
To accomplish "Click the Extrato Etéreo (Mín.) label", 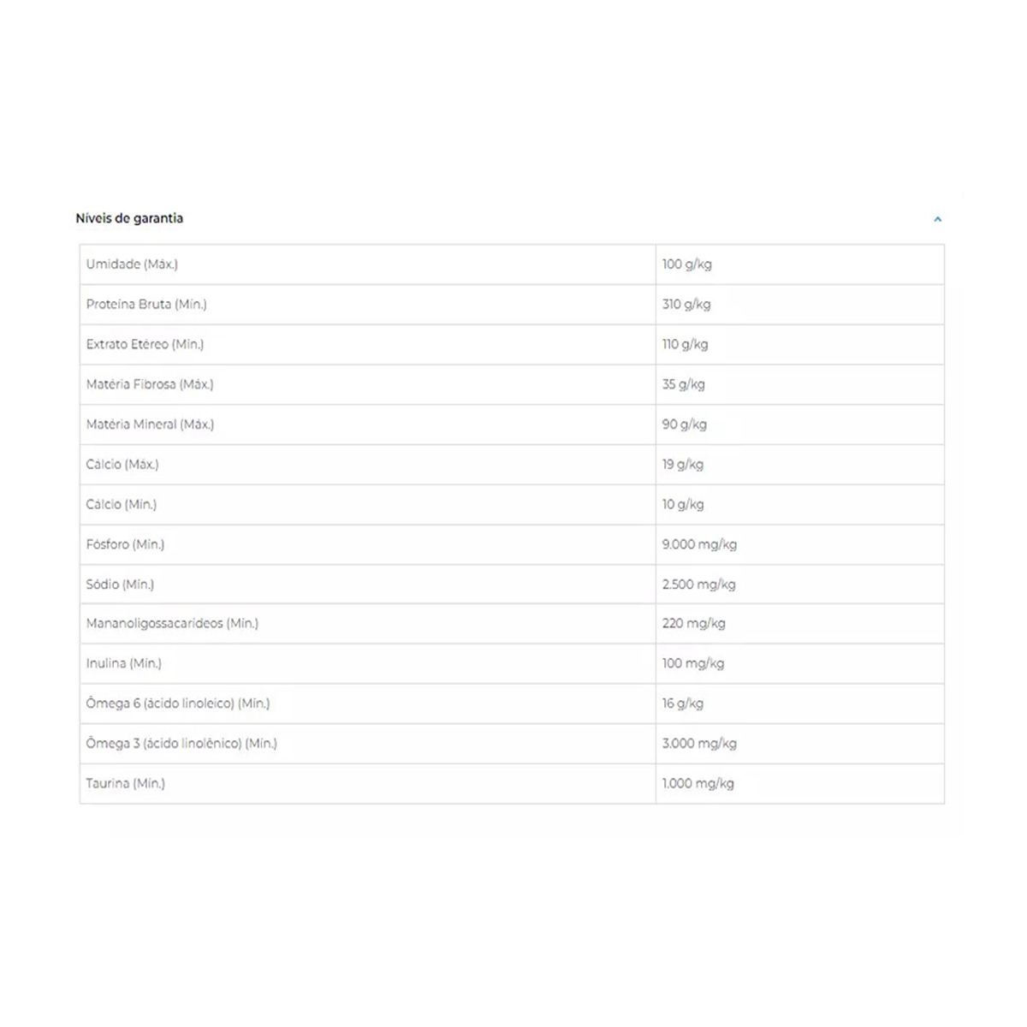I will [x=145, y=345].
